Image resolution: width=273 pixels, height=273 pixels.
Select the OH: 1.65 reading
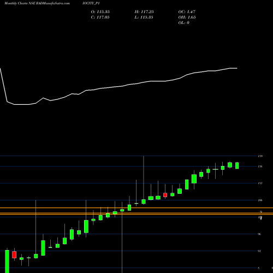tap(187, 17)
